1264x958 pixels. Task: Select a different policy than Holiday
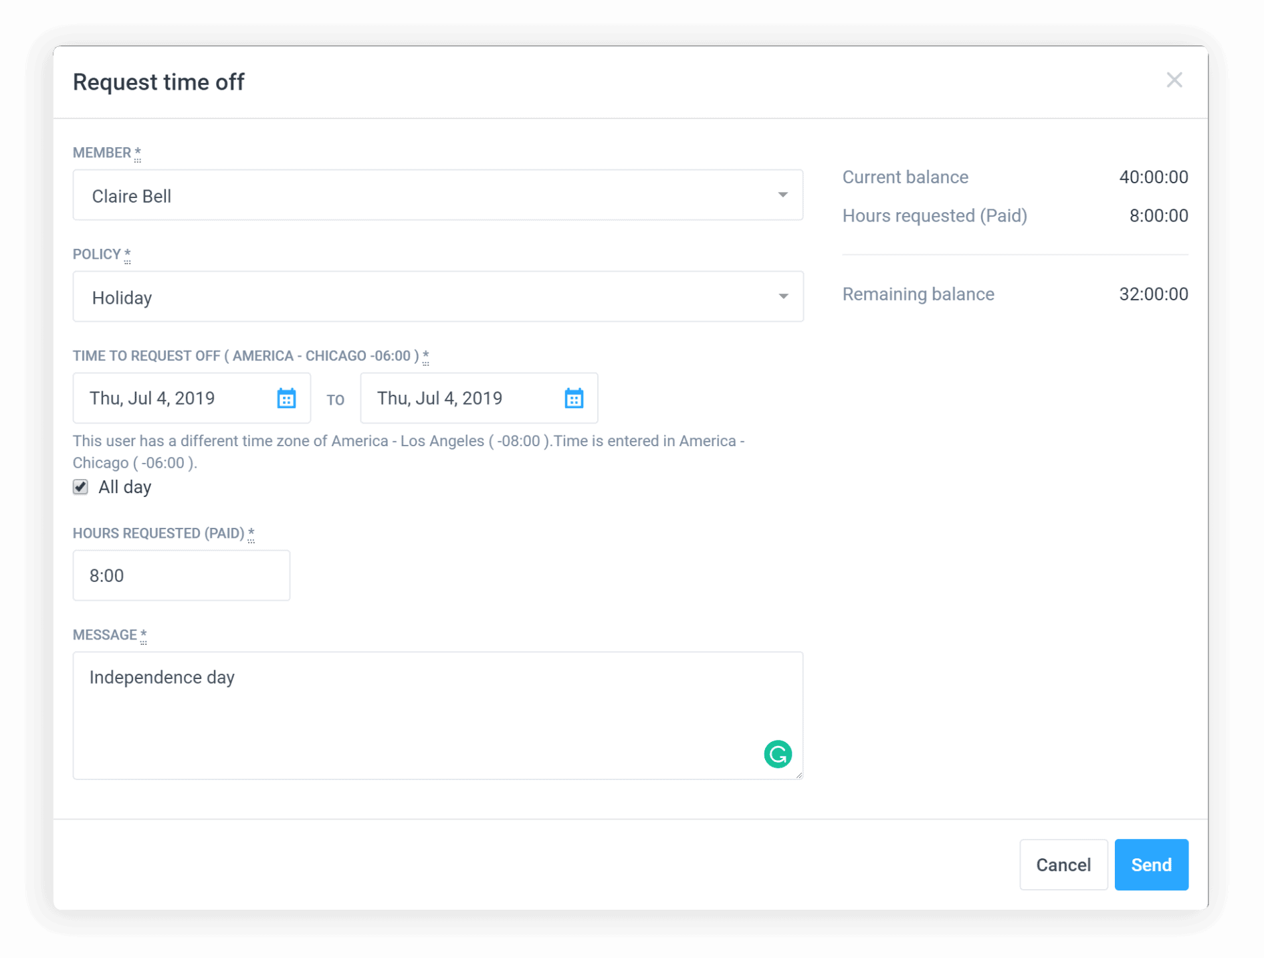coord(437,296)
